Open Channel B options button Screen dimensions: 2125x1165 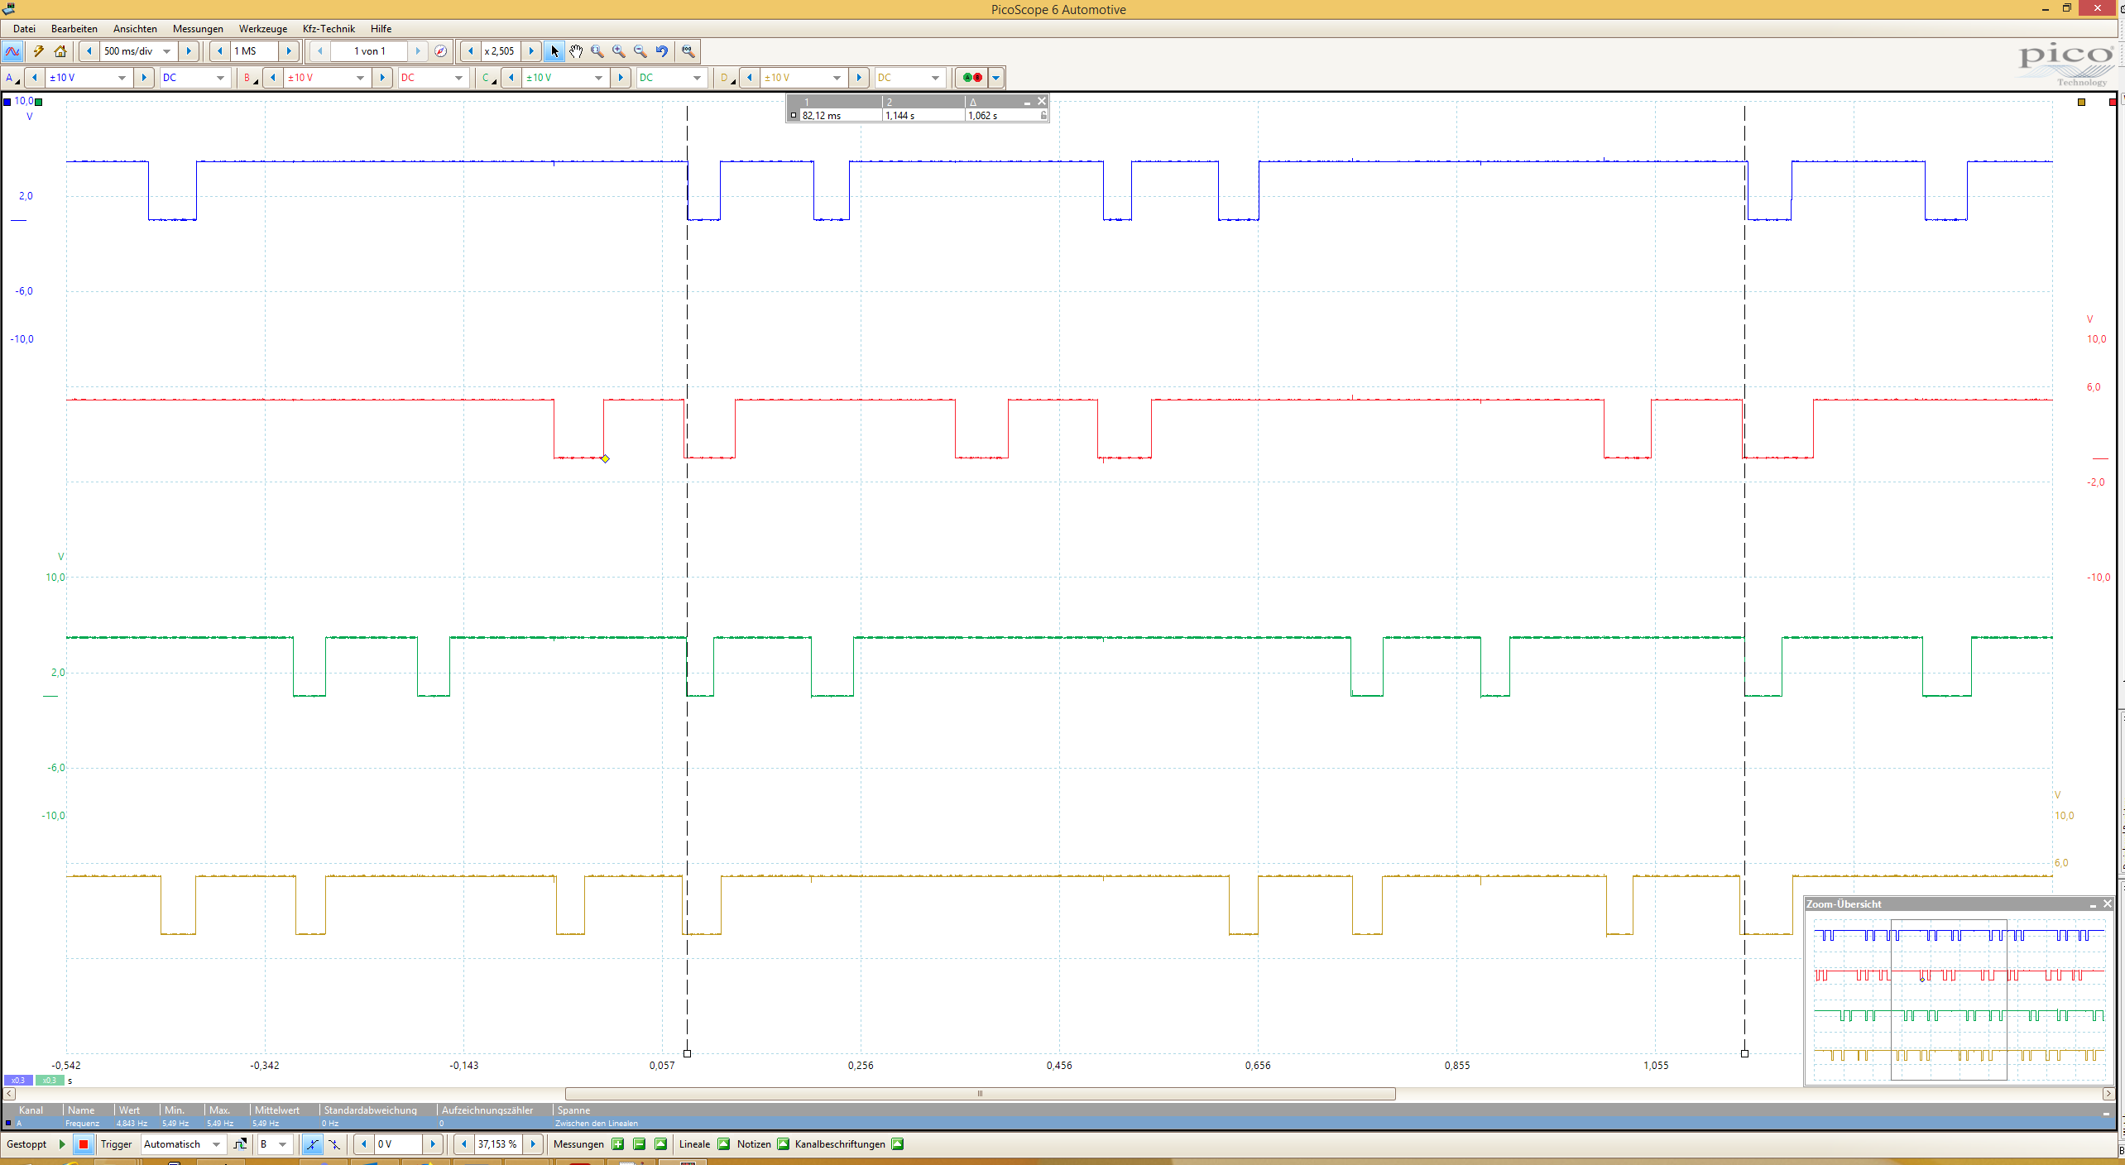(249, 78)
